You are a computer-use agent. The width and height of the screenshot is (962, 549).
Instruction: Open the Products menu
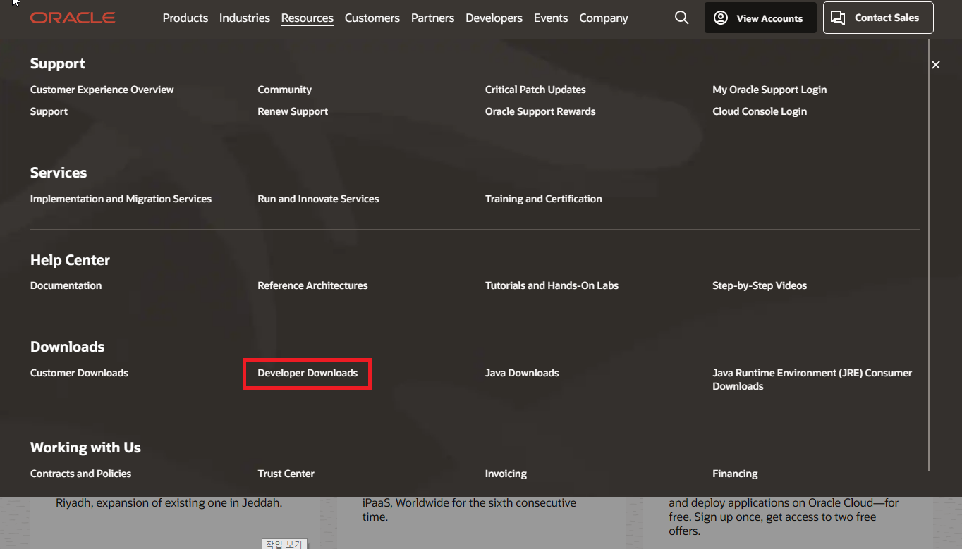[185, 18]
